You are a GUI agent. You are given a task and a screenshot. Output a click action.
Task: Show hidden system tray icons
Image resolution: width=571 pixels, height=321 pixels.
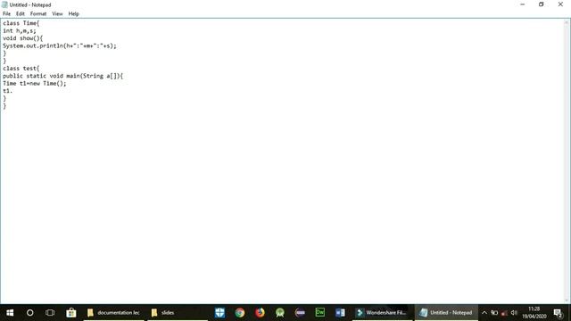click(484, 313)
